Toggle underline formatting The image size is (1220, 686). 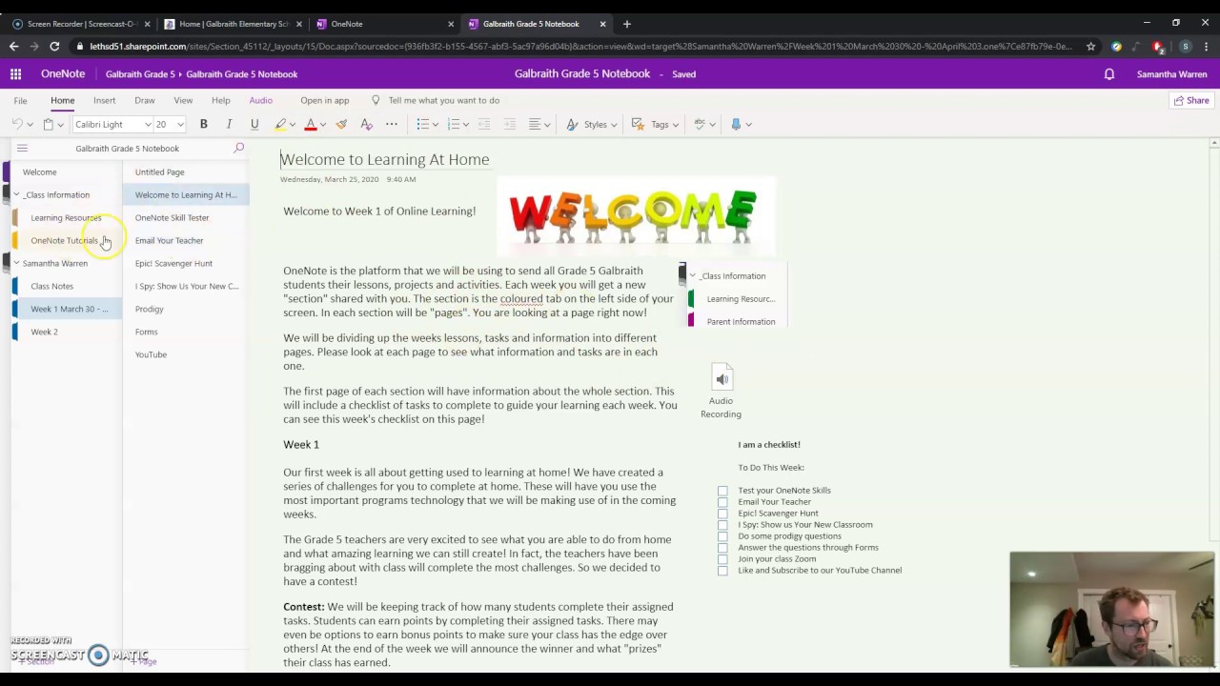tap(254, 124)
